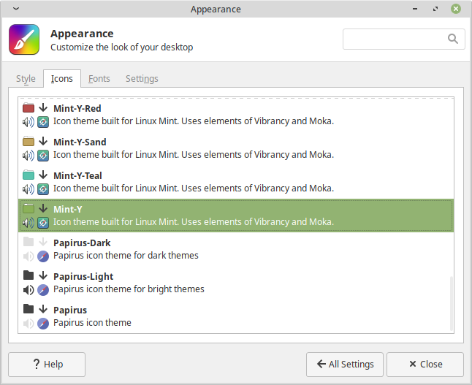Screen dimensions: 472x385
Task: Click the Close button at bottom
Action: 425,365
